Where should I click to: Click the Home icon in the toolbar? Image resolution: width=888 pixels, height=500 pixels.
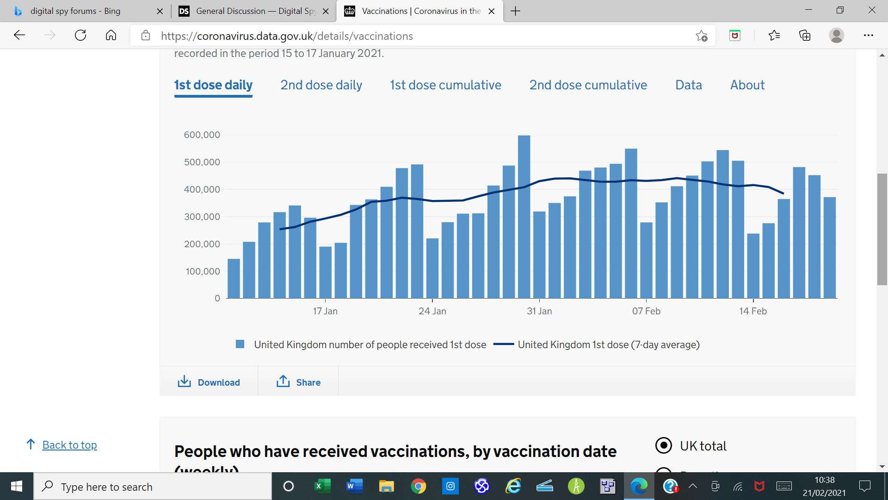tap(111, 36)
